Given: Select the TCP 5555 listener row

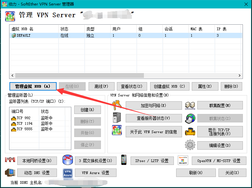Looking at the screenshot, I should click(40, 129).
